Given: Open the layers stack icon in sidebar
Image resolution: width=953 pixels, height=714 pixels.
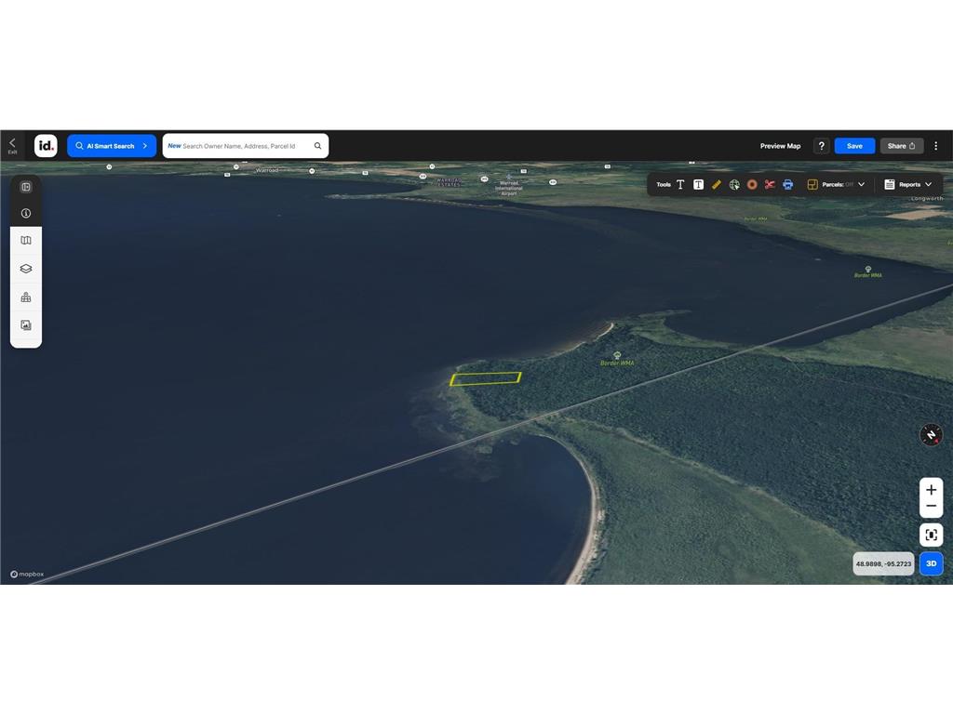Looking at the screenshot, I should [x=26, y=269].
